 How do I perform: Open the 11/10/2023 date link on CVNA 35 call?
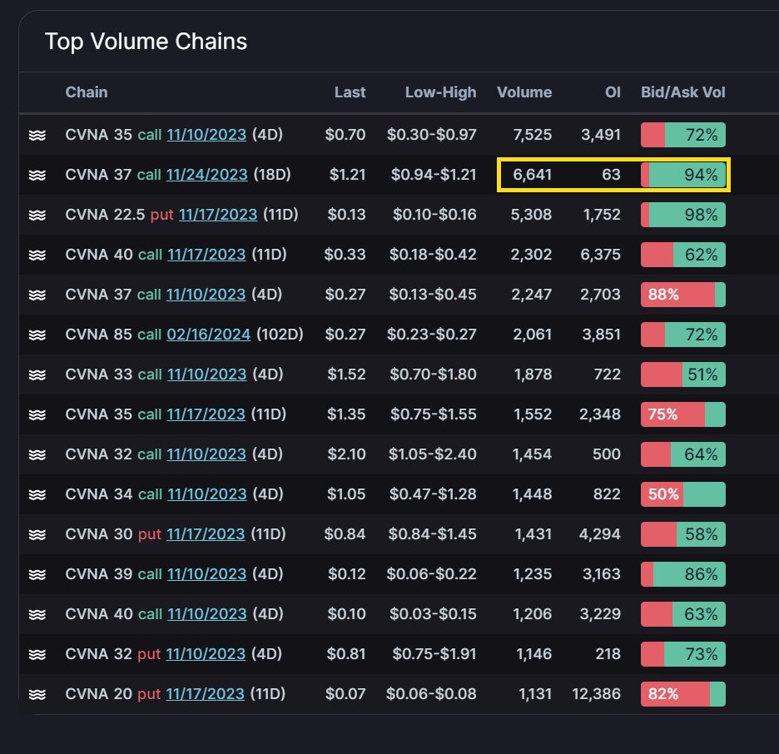[206, 135]
